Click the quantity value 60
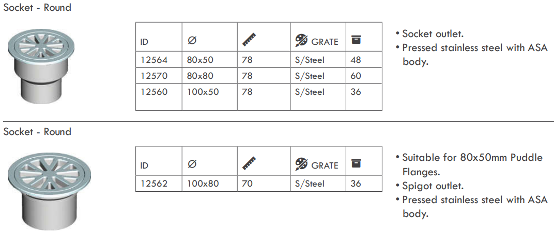This screenshot has height=233, width=554. (x=356, y=76)
